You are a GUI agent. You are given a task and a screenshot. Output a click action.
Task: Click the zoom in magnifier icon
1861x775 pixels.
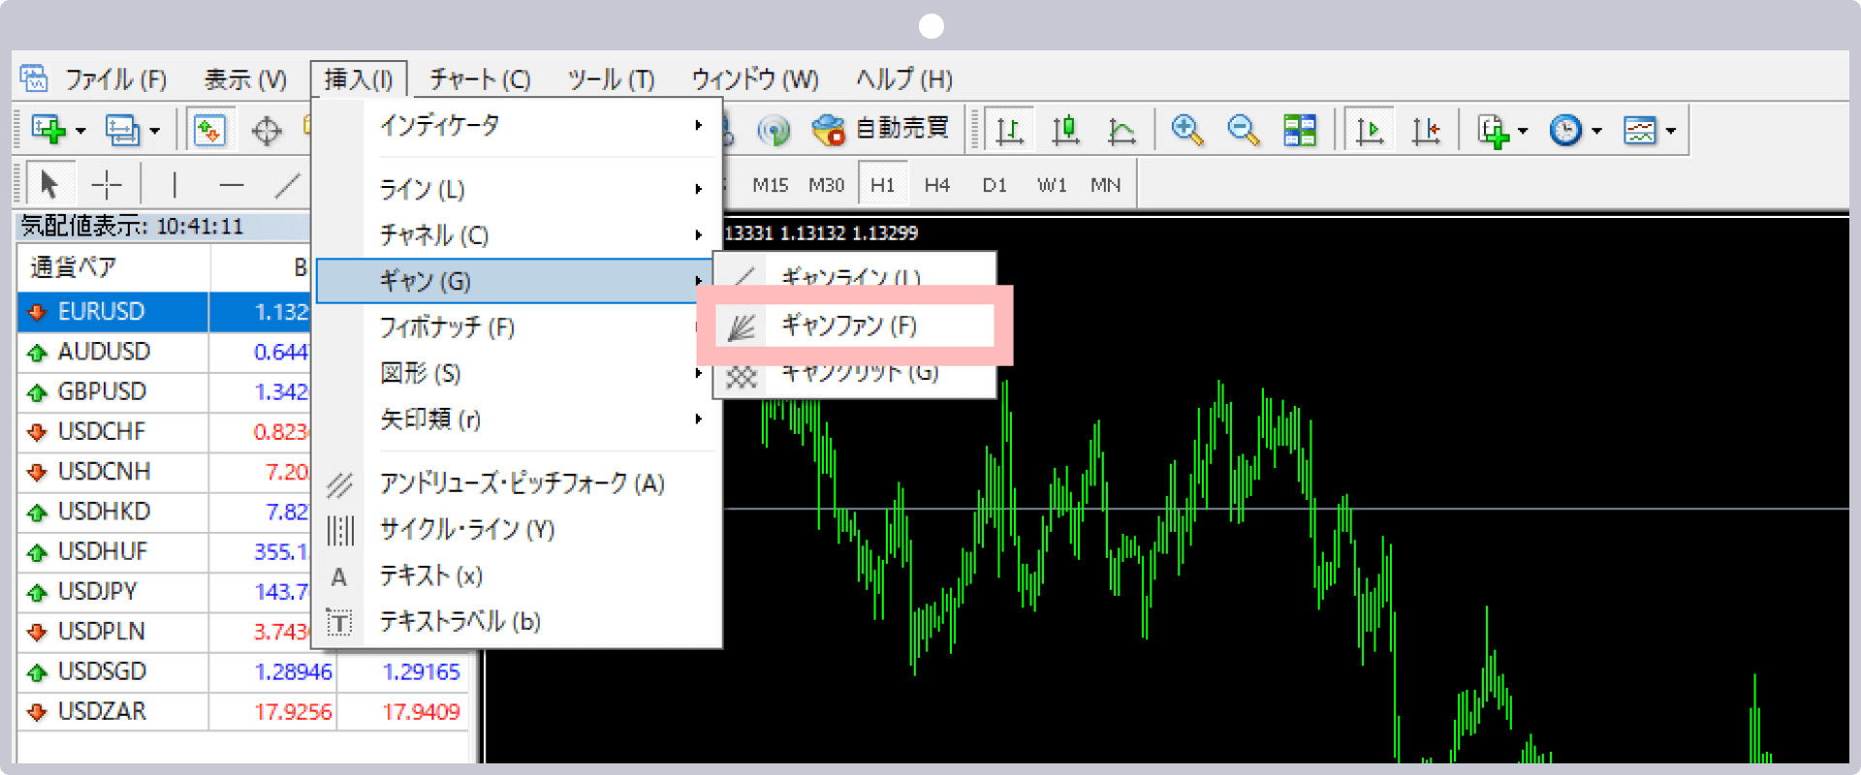click(1186, 130)
